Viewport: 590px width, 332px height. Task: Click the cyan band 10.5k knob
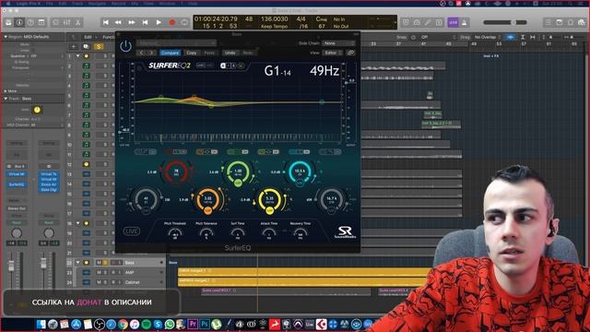point(300,172)
